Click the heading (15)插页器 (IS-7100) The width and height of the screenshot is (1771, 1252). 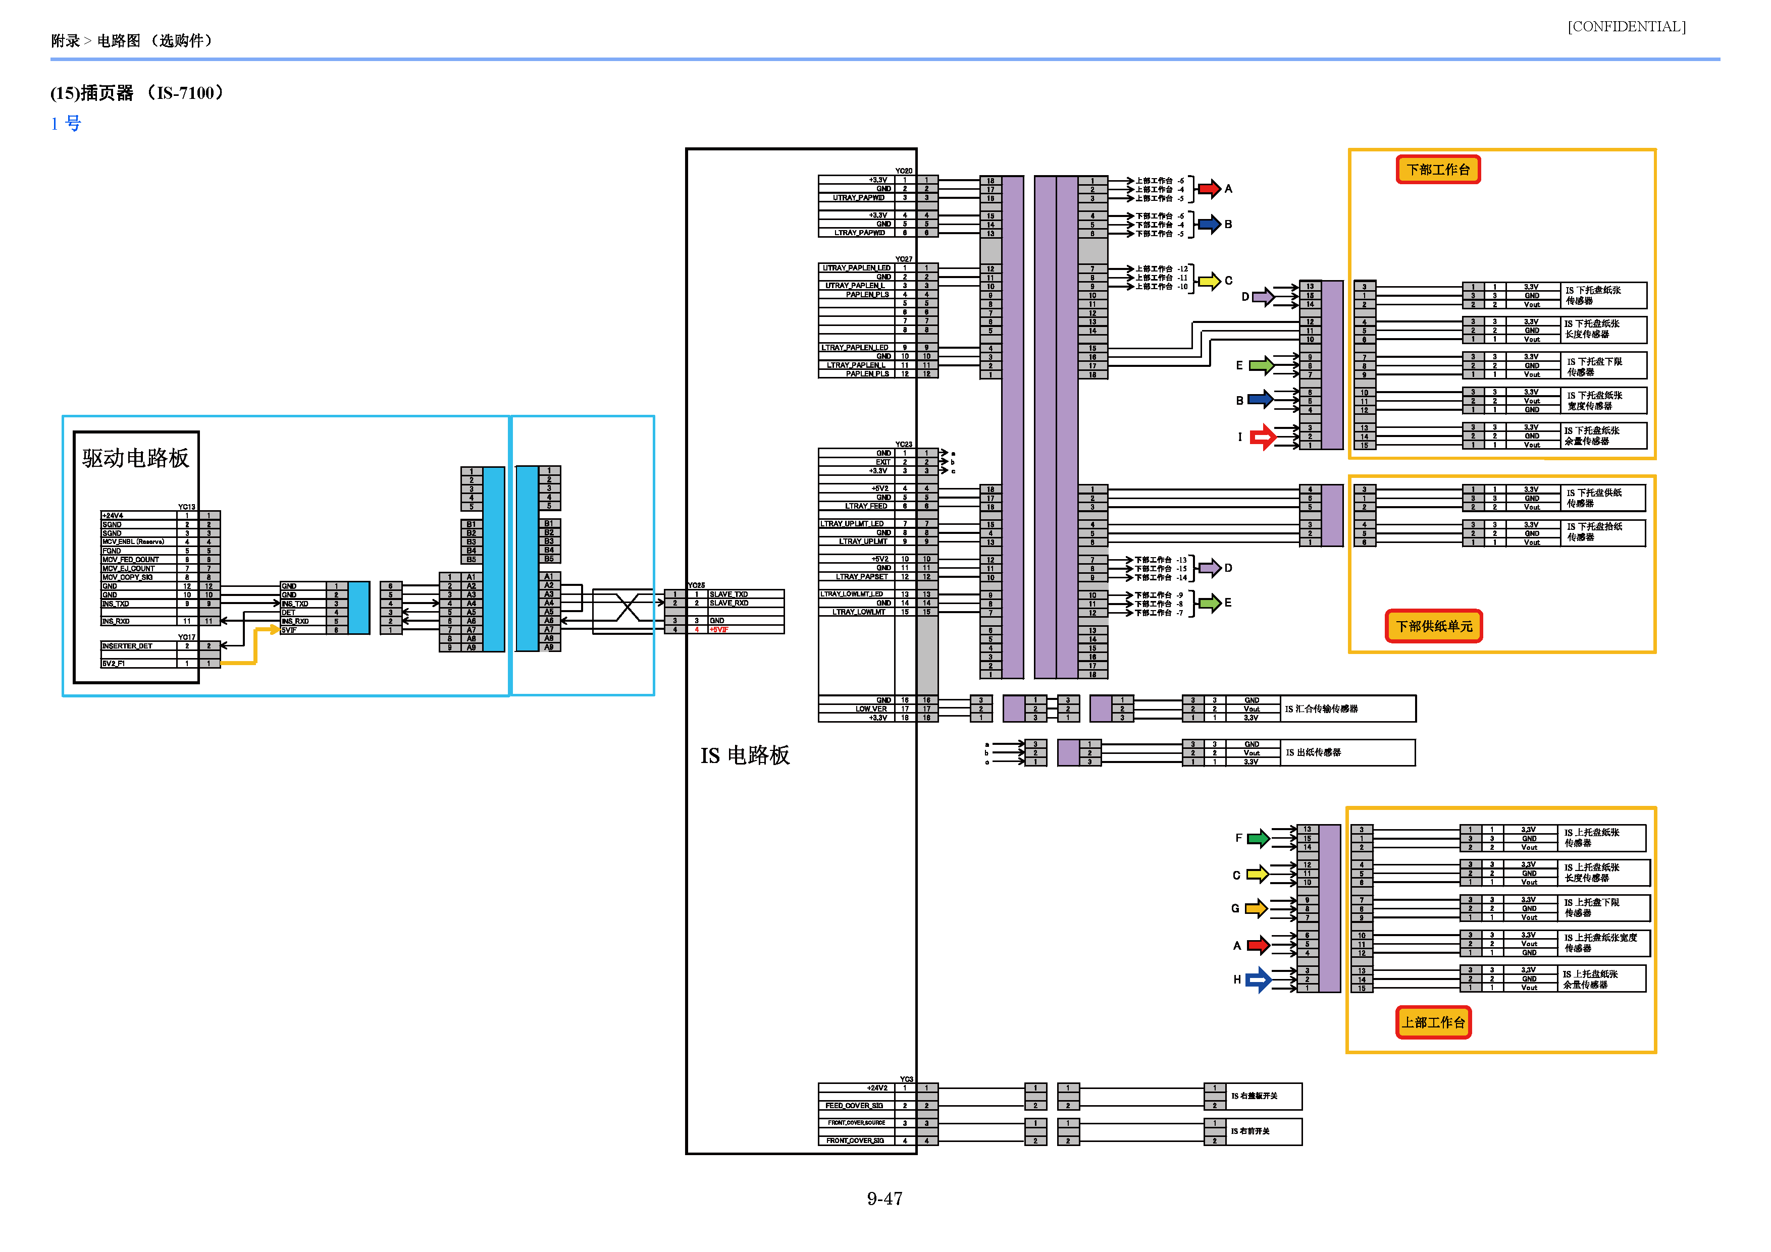137,93
